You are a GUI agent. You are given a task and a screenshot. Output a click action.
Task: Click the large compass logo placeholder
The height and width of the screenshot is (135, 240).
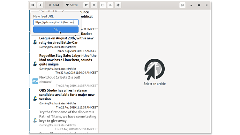point(154,69)
